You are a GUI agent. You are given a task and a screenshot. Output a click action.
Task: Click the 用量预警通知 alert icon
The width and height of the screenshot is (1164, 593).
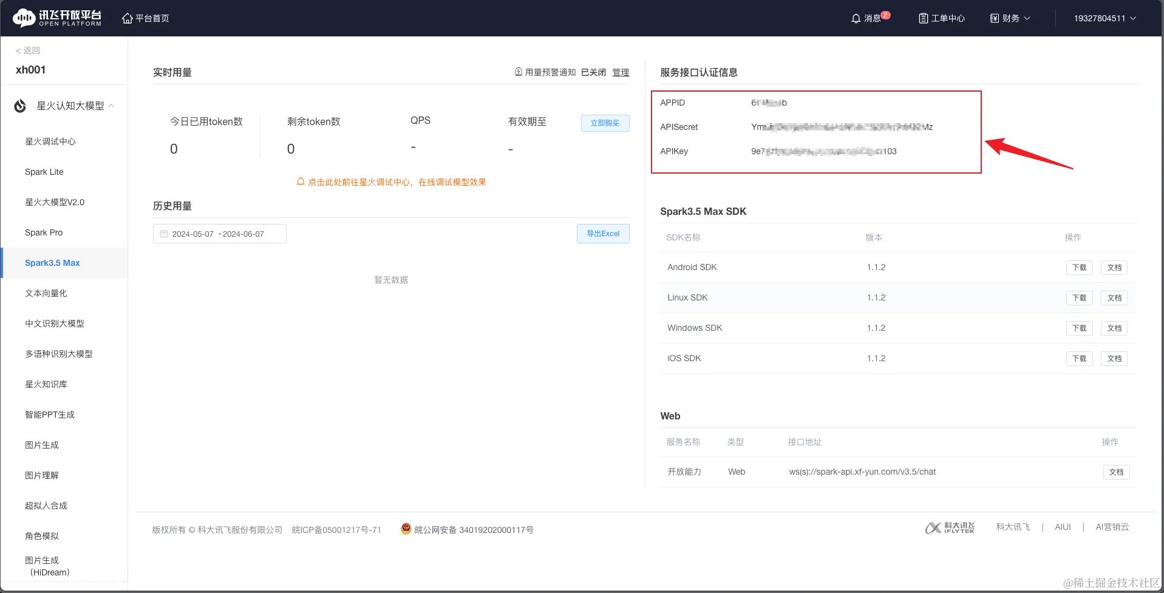(518, 72)
